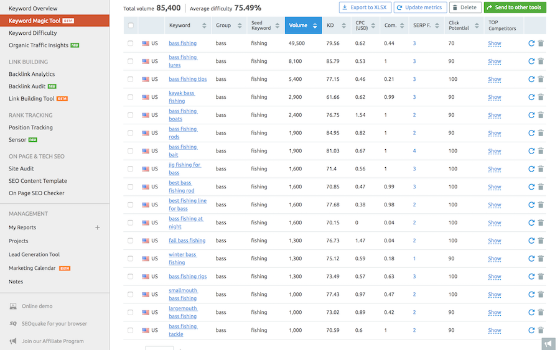Check the box for 'jig fishing for bass'
Image resolution: width=560 pixels, height=350 pixels.
131,168
